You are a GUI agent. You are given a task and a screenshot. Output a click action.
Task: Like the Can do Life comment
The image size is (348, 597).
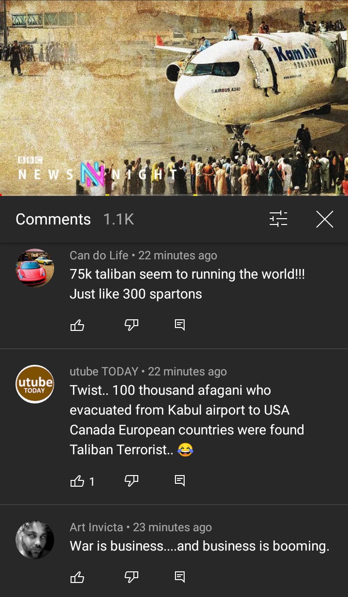pyautogui.click(x=77, y=325)
